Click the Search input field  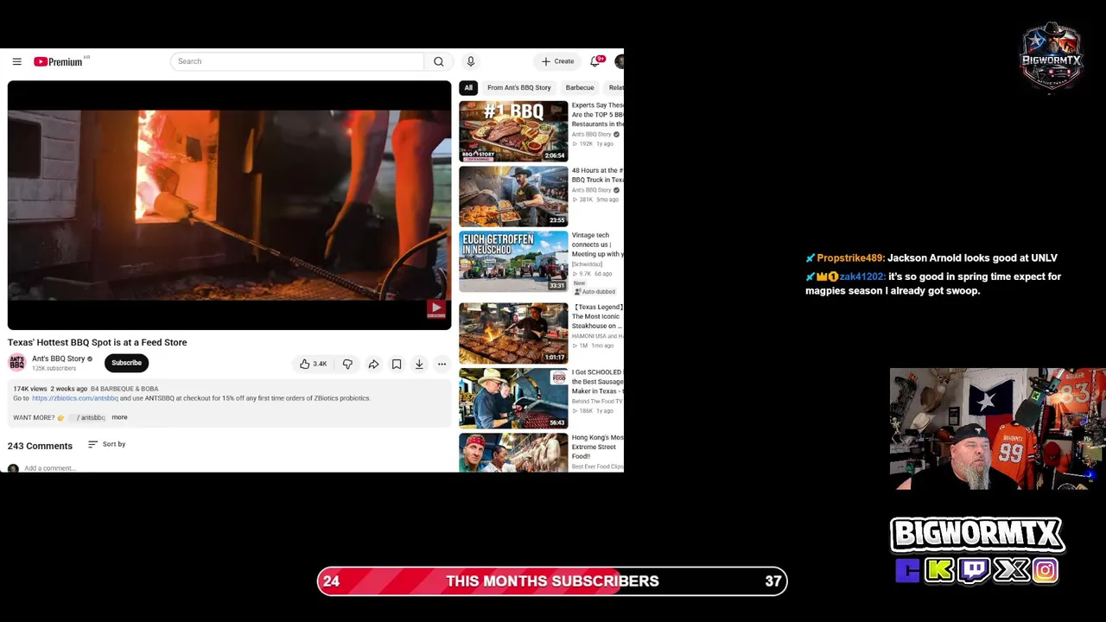coord(297,61)
